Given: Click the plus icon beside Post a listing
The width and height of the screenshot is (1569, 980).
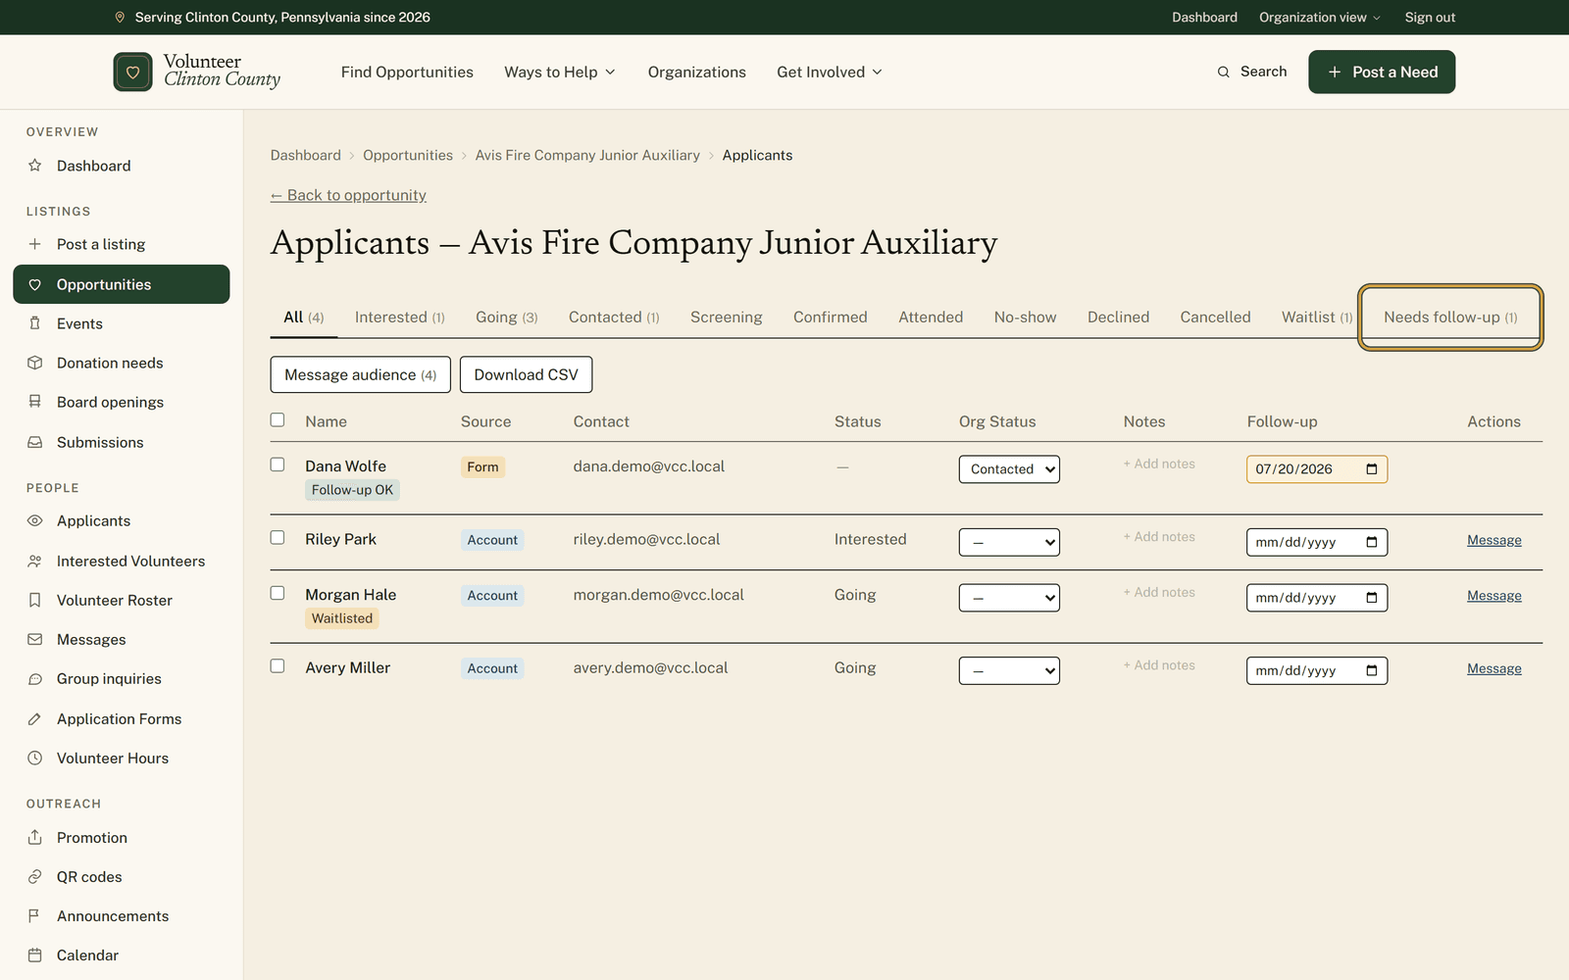Looking at the screenshot, I should pos(35,244).
